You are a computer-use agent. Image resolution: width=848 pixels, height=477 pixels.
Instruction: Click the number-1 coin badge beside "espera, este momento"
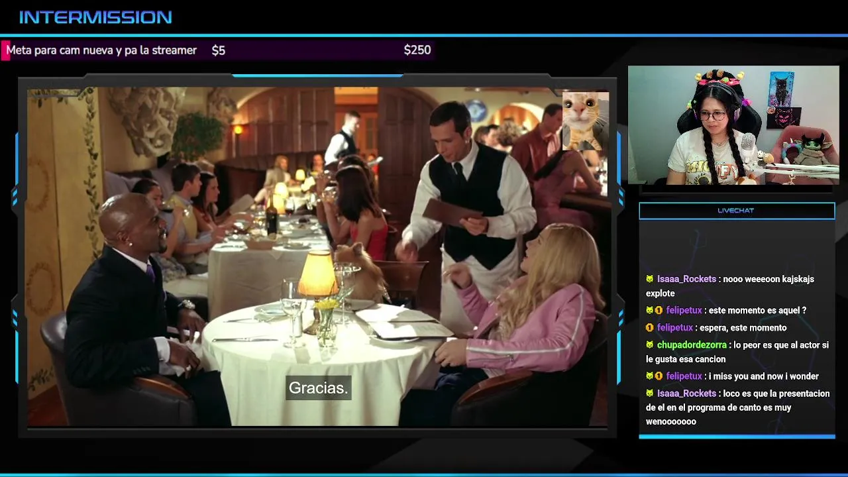coord(650,327)
